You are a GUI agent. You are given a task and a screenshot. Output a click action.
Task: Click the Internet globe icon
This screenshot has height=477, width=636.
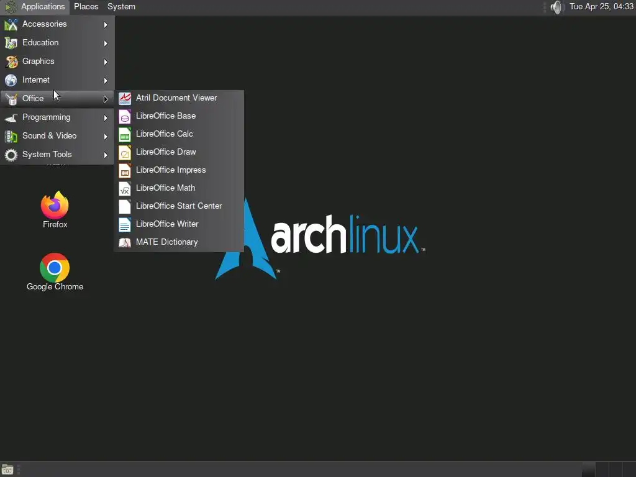(11, 80)
